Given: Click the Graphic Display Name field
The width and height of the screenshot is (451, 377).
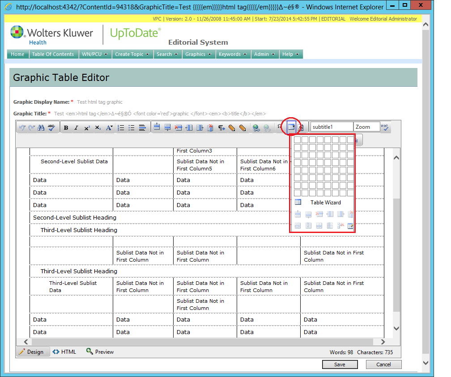Looking at the screenshot, I should click(x=99, y=102).
